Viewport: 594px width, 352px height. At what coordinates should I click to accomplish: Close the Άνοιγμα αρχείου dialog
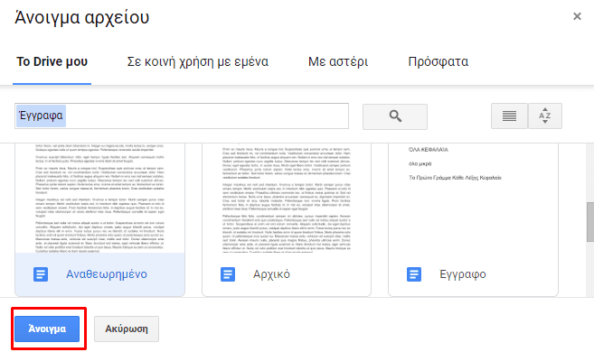[577, 16]
